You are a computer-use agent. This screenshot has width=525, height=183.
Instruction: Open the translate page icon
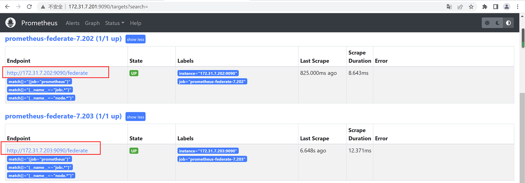[449, 6]
